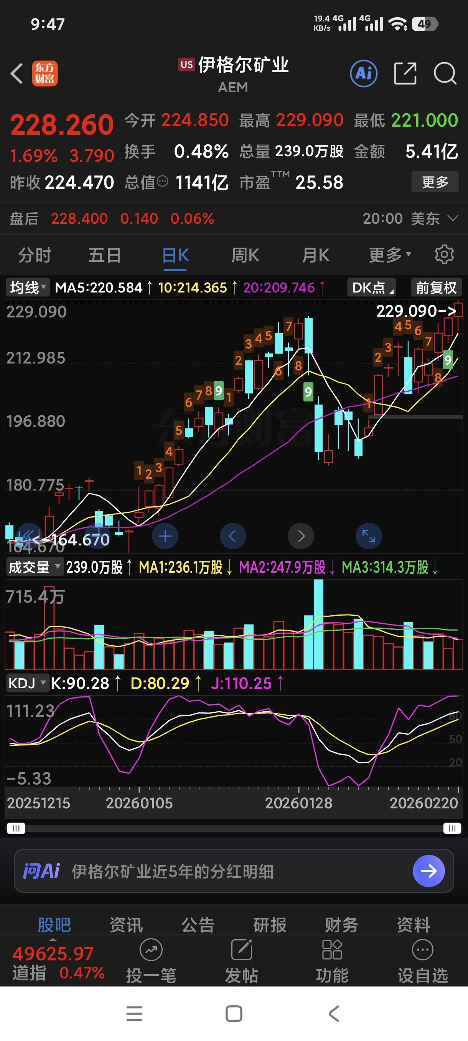Grab right handle of range slider
Screen dimensions: 468x1041
pyautogui.click(x=452, y=828)
